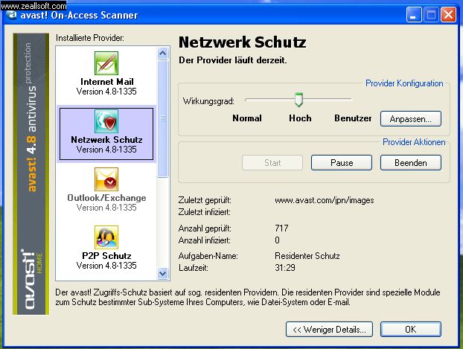The image size is (463, 349).
Task: Click the Internet Mail label text
Action: click(107, 82)
